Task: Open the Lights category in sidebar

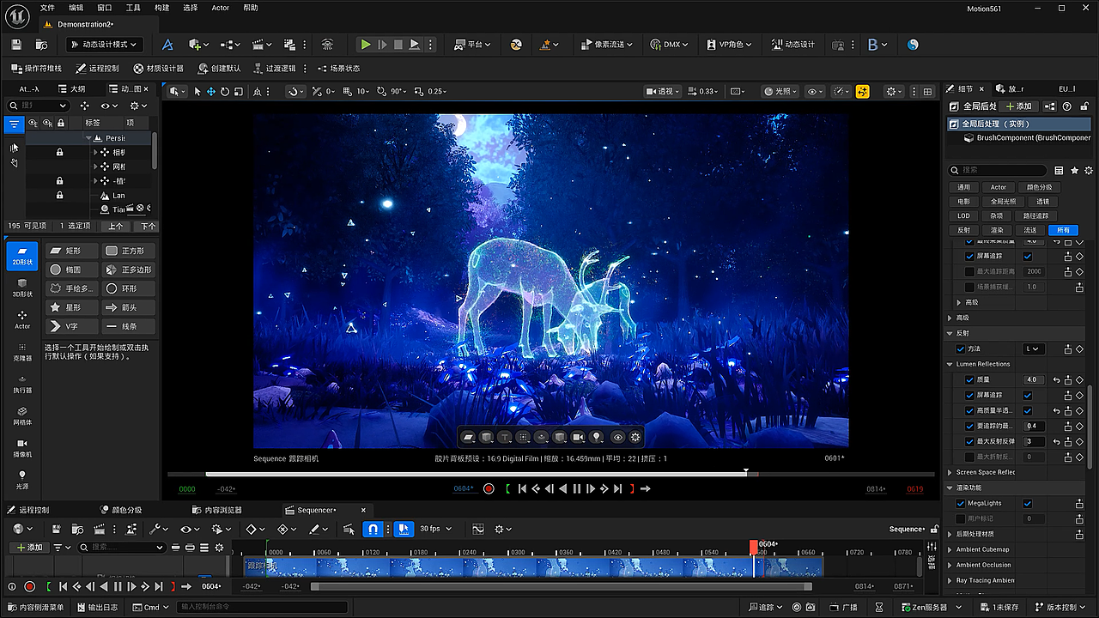Action: (22, 479)
